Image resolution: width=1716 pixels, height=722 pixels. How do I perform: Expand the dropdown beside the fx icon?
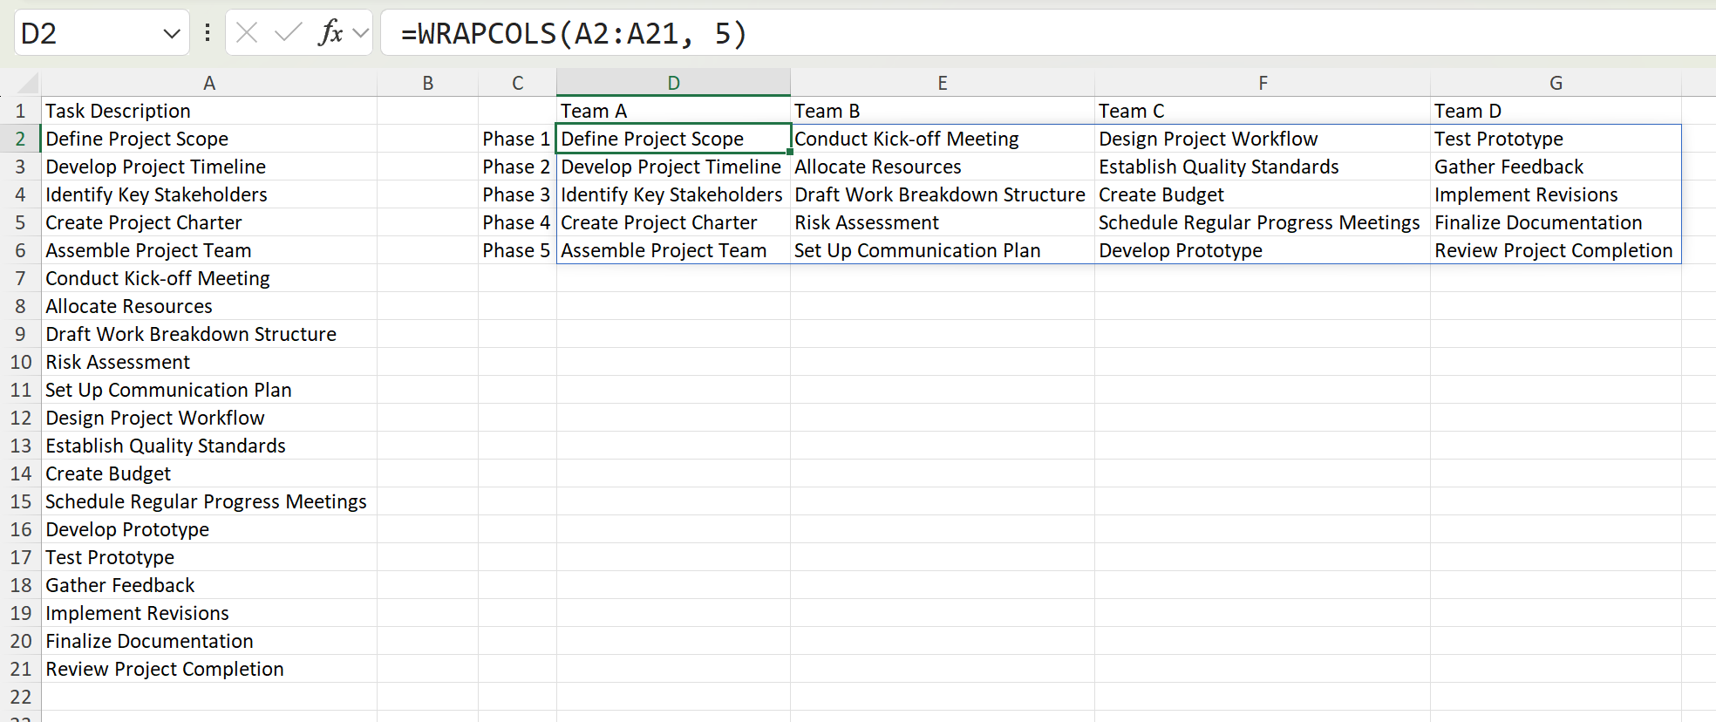point(361,33)
